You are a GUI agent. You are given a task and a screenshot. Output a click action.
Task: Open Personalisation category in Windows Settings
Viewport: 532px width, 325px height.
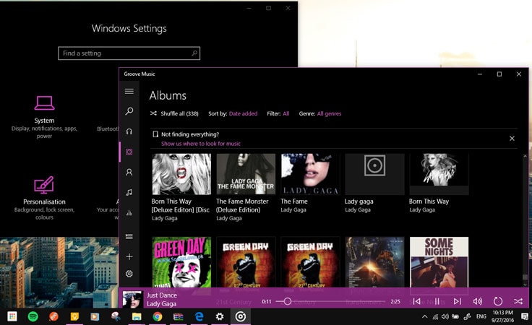pyautogui.click(x=44, y=198)
